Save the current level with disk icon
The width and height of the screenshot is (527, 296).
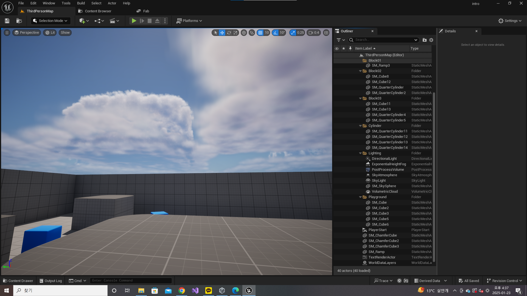[x=7, y=21]
